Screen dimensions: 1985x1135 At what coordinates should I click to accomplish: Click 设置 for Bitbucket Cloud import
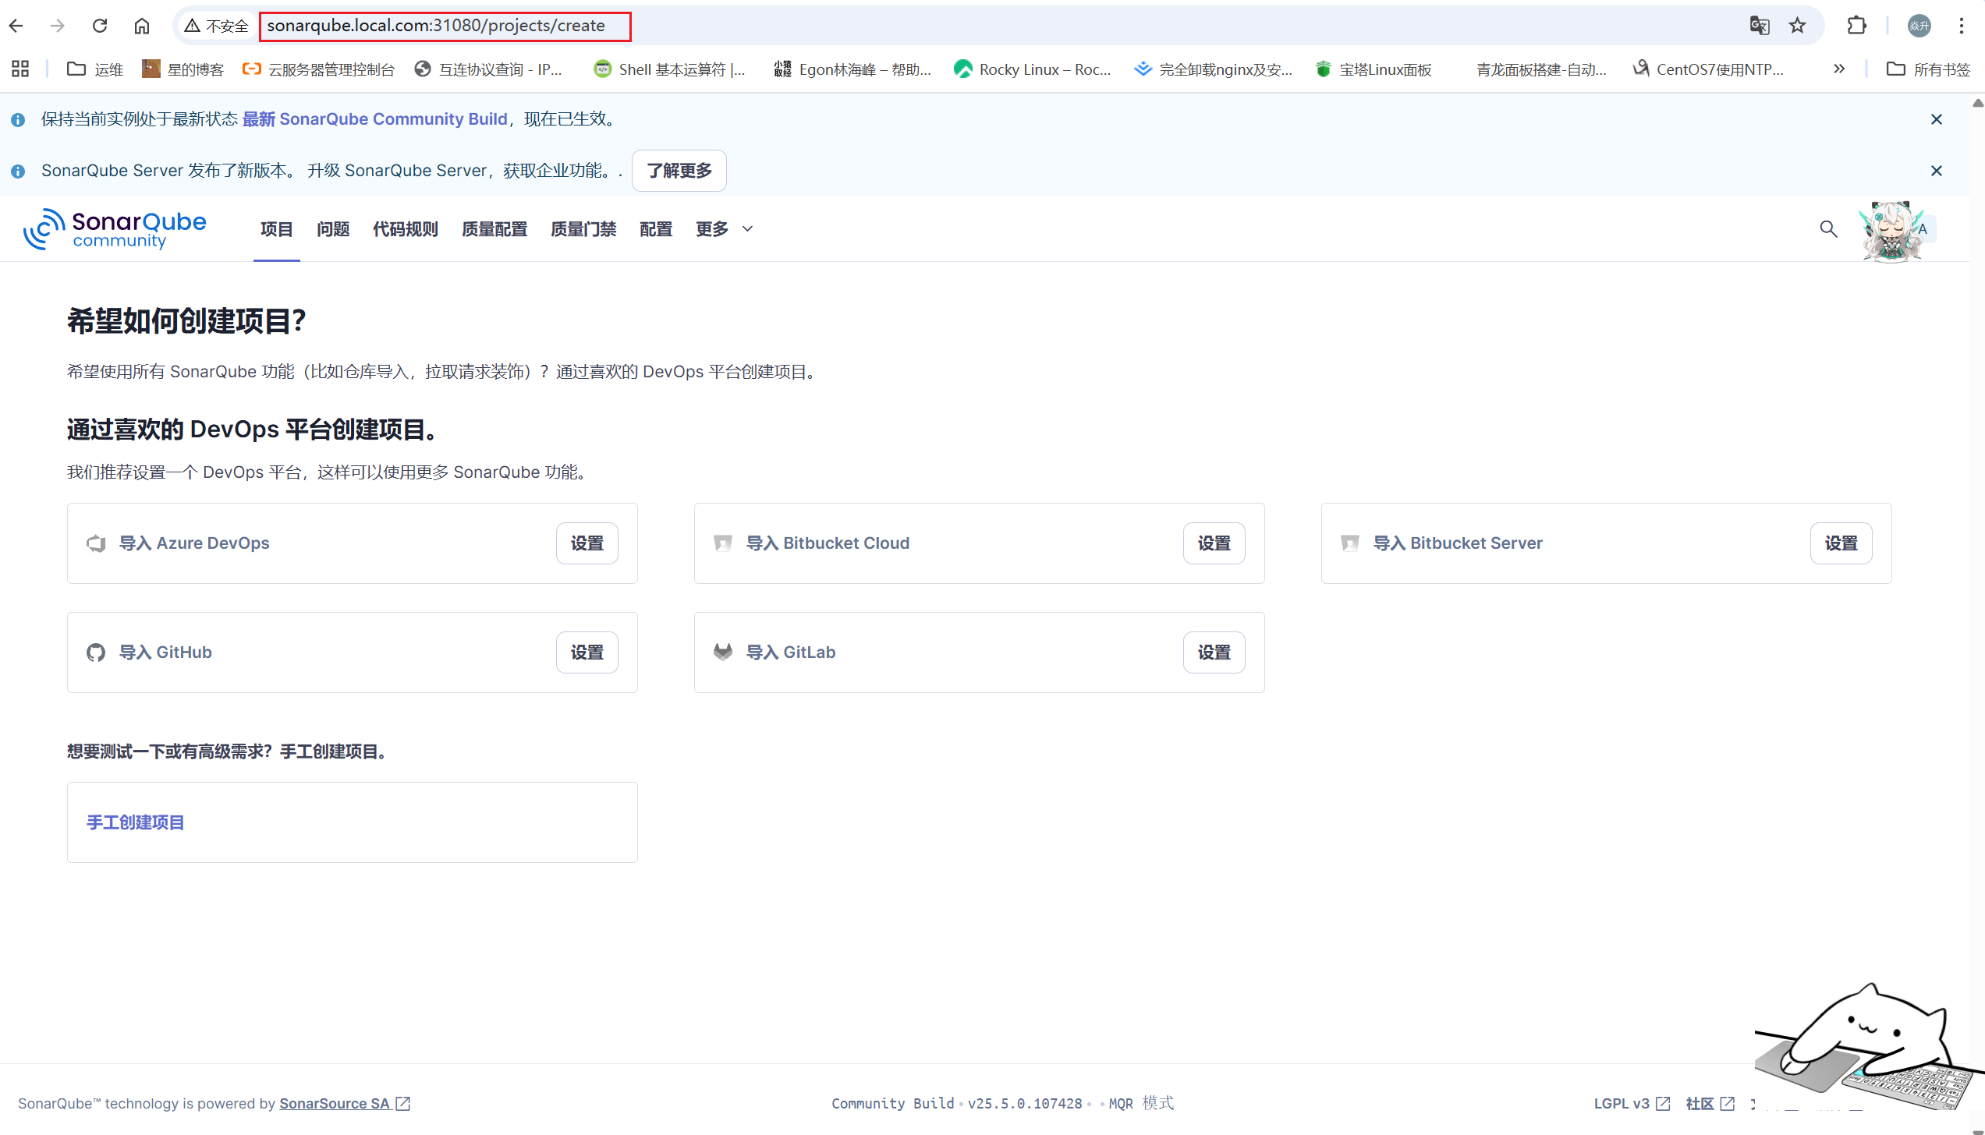pos(1214,543)
